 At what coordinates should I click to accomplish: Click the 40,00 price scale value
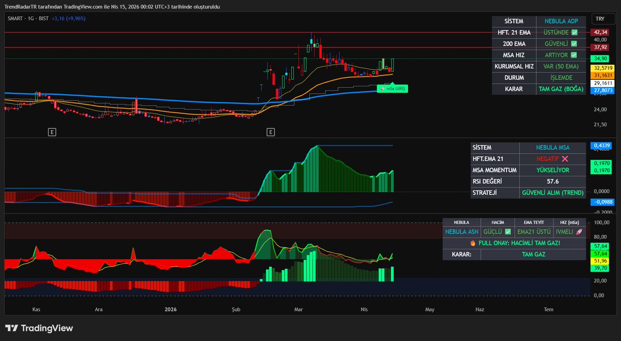600,39
